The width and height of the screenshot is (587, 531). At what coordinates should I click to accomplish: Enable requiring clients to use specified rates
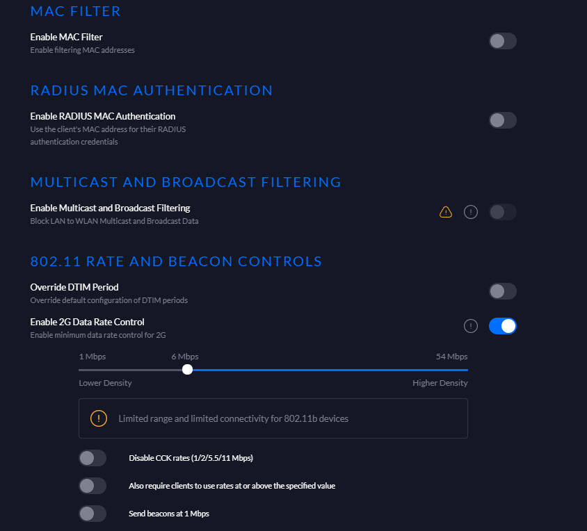(x=93, y=486)
